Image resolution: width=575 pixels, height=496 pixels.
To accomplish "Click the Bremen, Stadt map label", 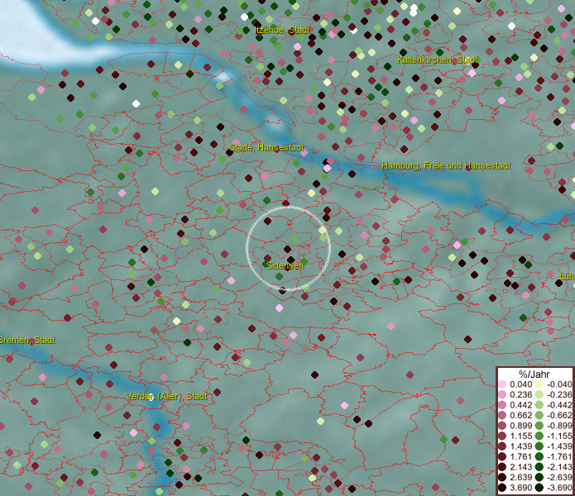I will pos(27,341).
